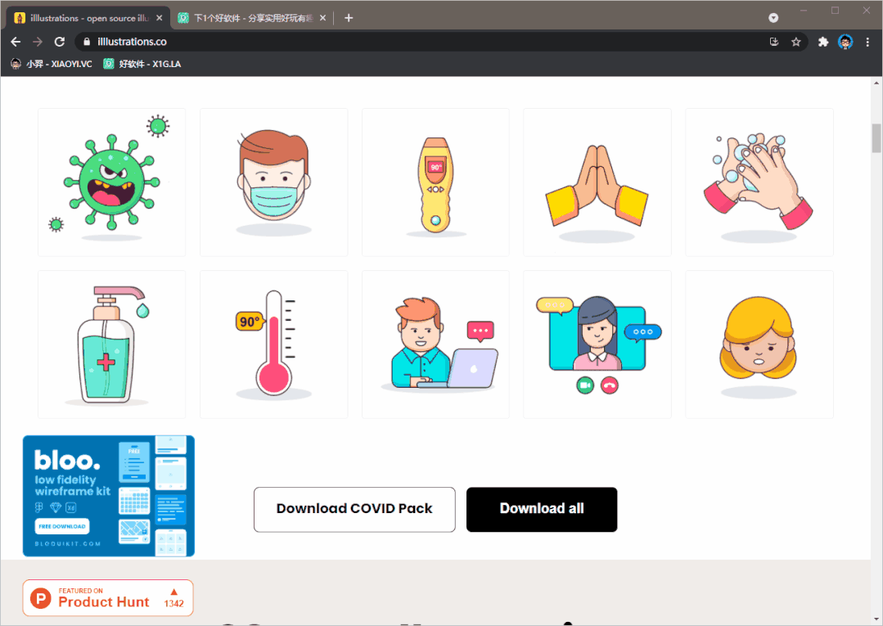Reload the illustrations.co page
The image size is (883, 626).
click(59, 42)
